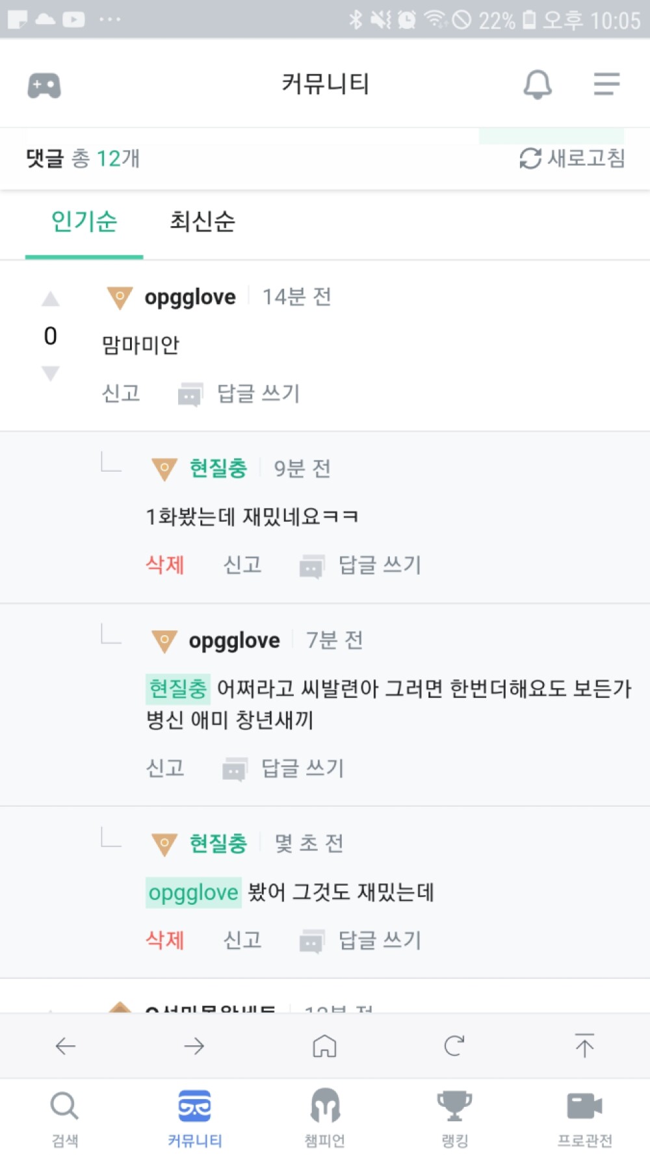Tap the browser home icon
Screen dimensions: 650x1155
click(324, 1046)
